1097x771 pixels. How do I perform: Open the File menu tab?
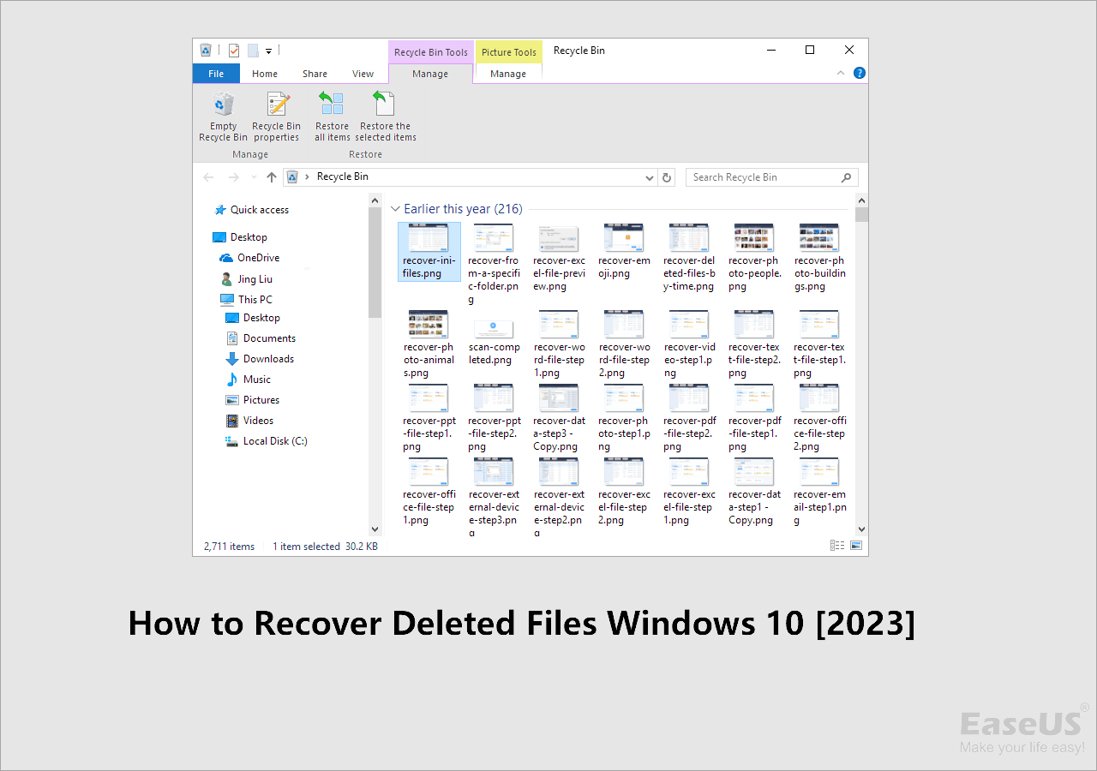(x=216, y=74)
